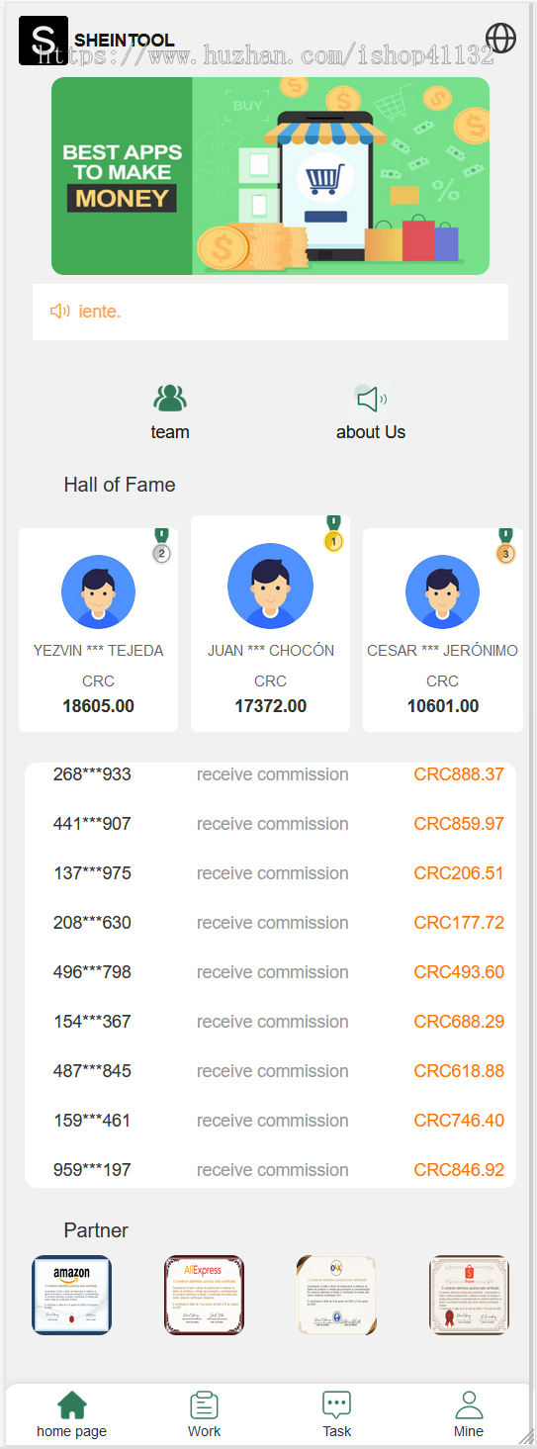Click the 268***933 commission row
The height and width of the screenshot is (1449, 537).
270,774
